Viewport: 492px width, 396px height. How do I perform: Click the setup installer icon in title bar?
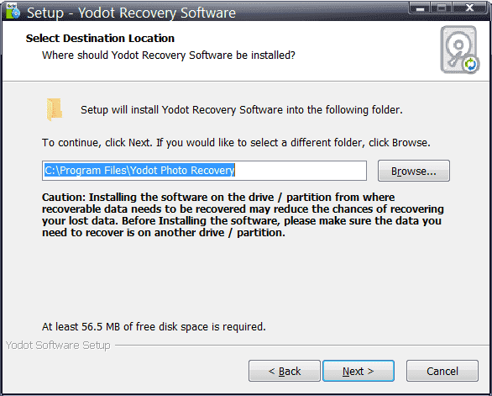13,11
